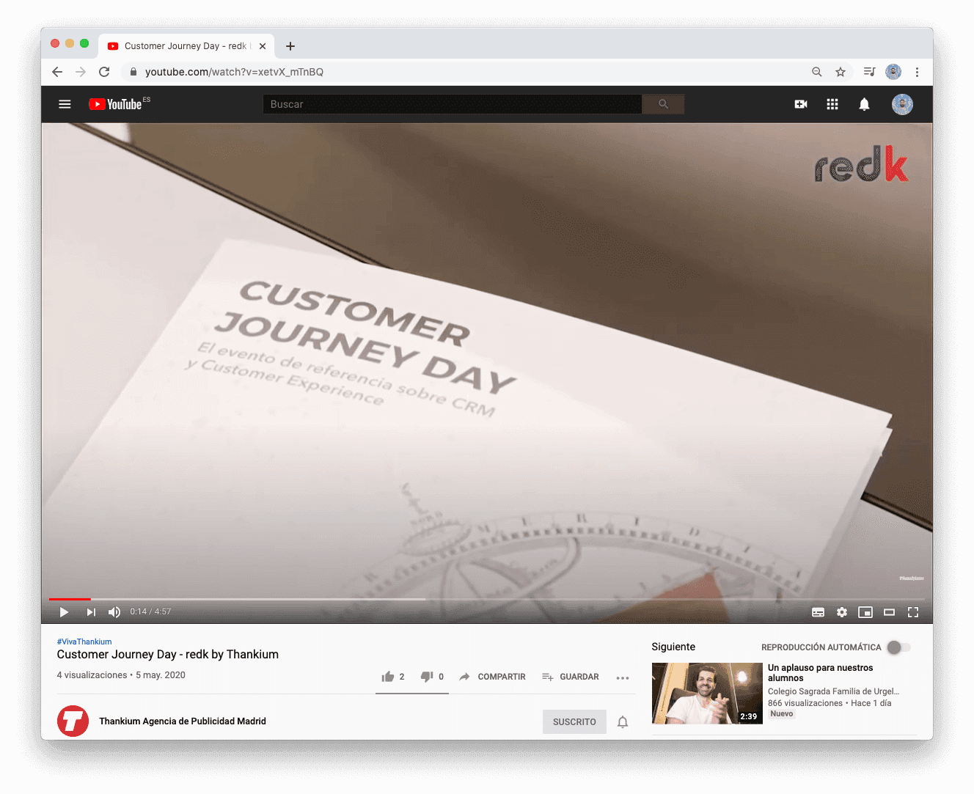Reload the page
Screen dimensions: 974x794
104,72
